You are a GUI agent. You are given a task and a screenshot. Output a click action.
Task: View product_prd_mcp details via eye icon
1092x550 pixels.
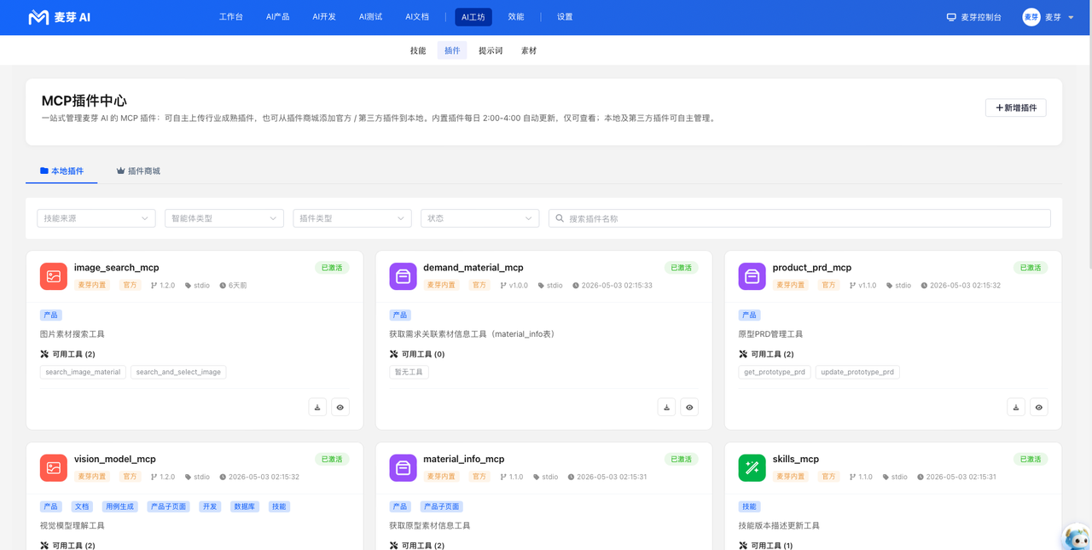tap(1038, 408)
